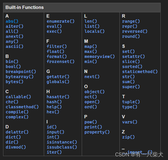Open the filter() link
The width and height of the screenshot is (168, 160).
(57, 46)
